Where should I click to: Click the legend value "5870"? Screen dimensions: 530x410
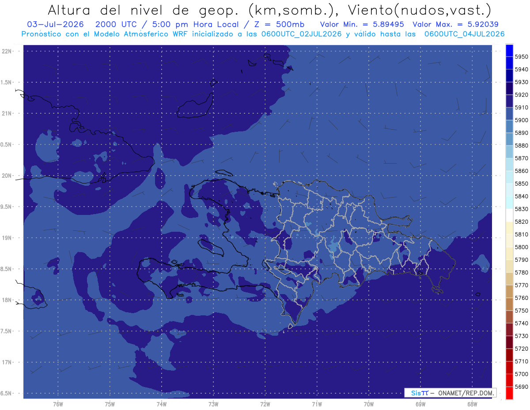521,158
